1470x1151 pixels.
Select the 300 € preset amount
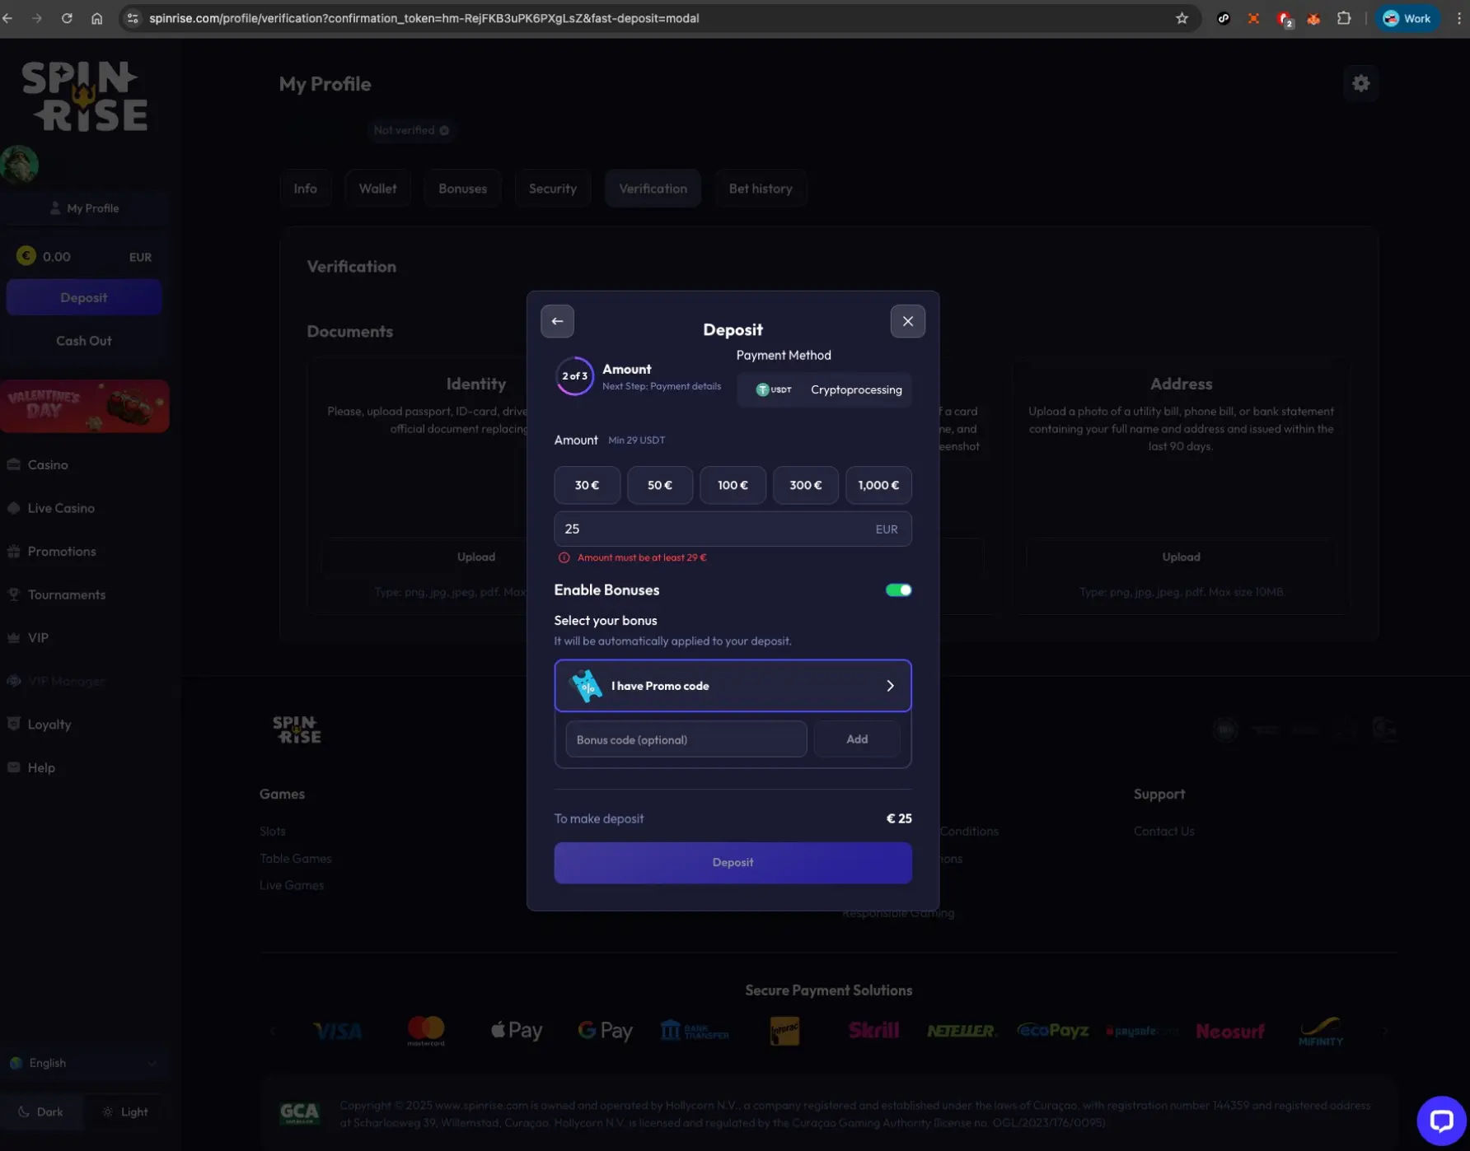click(x=806, y=485)
